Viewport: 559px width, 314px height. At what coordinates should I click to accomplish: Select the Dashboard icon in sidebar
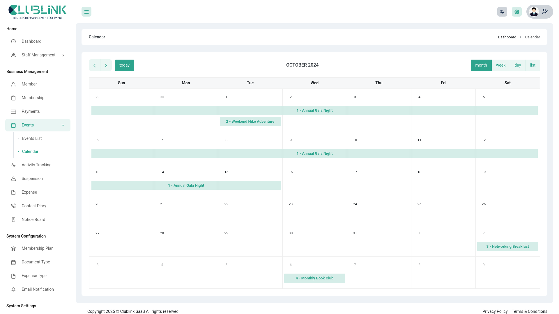[13, 41]
